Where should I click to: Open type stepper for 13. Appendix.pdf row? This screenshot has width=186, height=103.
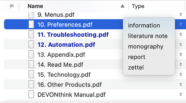tap(181, 54)
